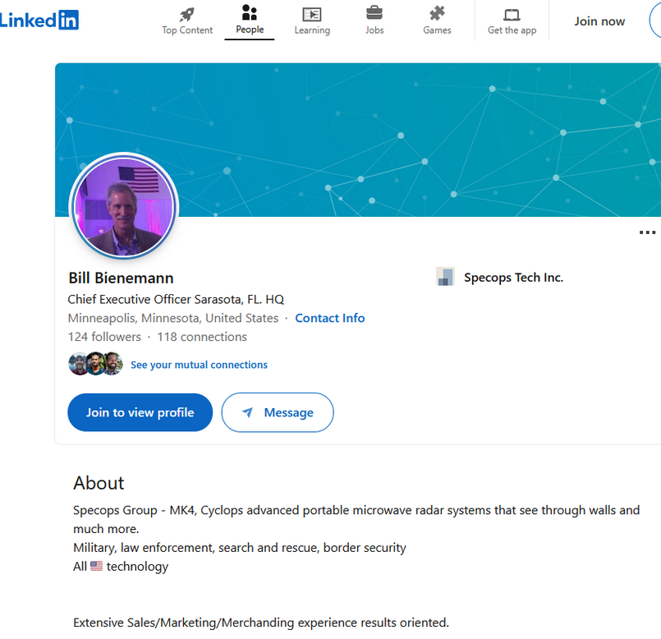Click See your mutual connections link

(199, 365)
